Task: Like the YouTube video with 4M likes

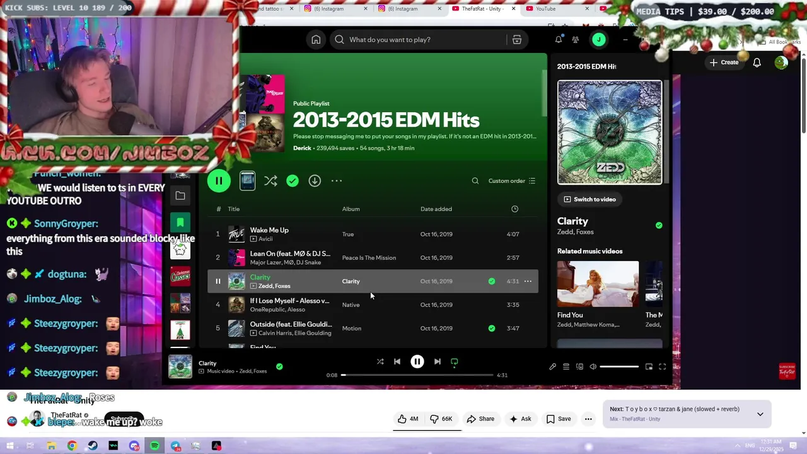Action: coord(409,419)
